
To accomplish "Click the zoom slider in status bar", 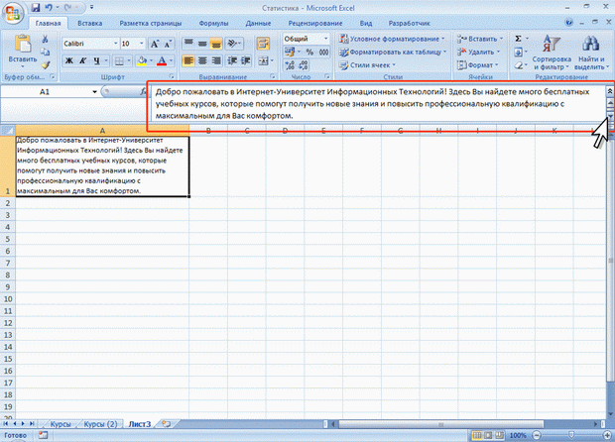I will tap(571, 435).
